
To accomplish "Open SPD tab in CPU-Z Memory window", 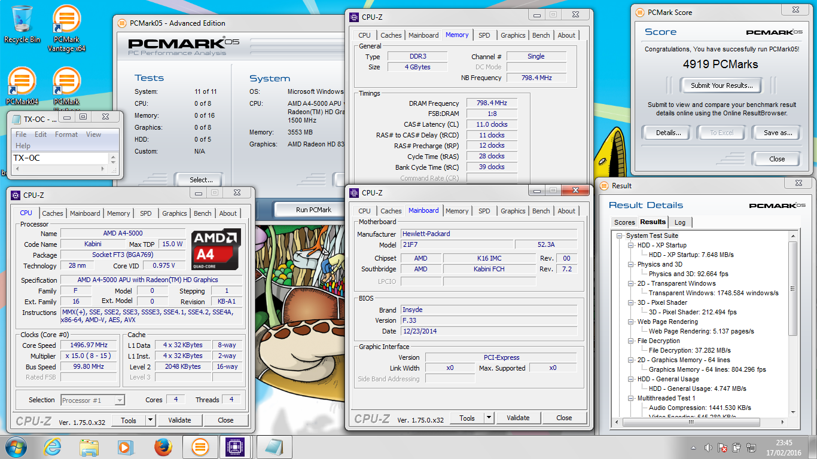I will tap(484, 35).
